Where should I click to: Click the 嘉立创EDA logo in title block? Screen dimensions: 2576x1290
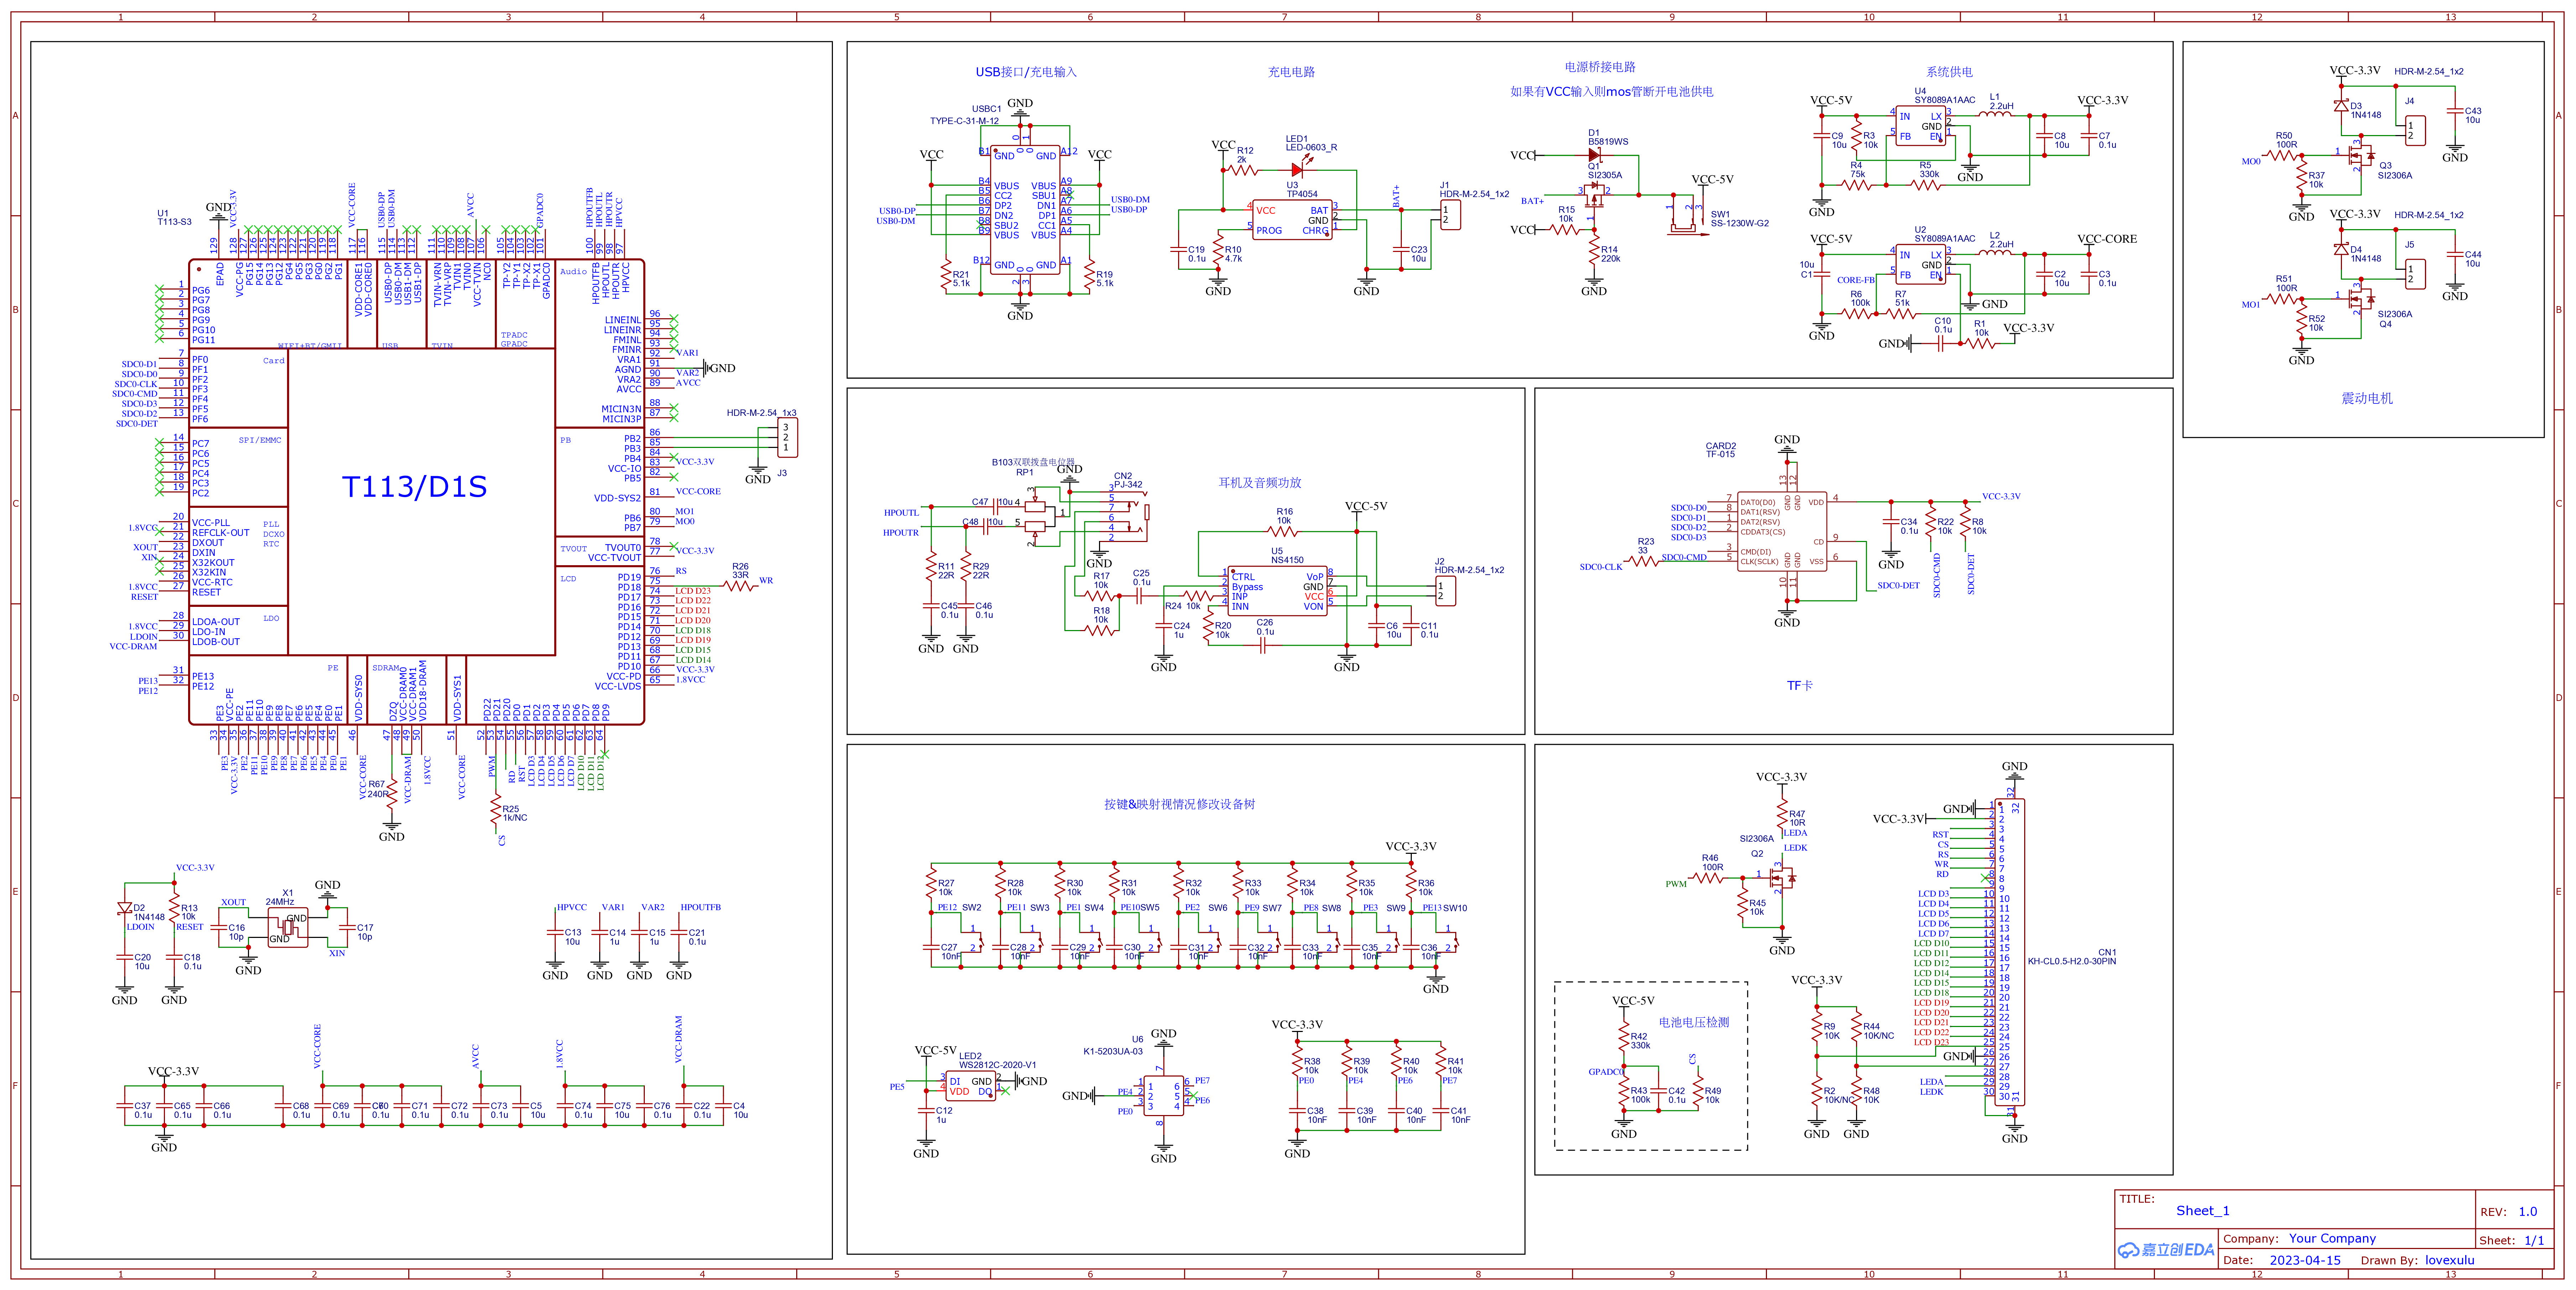tap(2166, 1250)
